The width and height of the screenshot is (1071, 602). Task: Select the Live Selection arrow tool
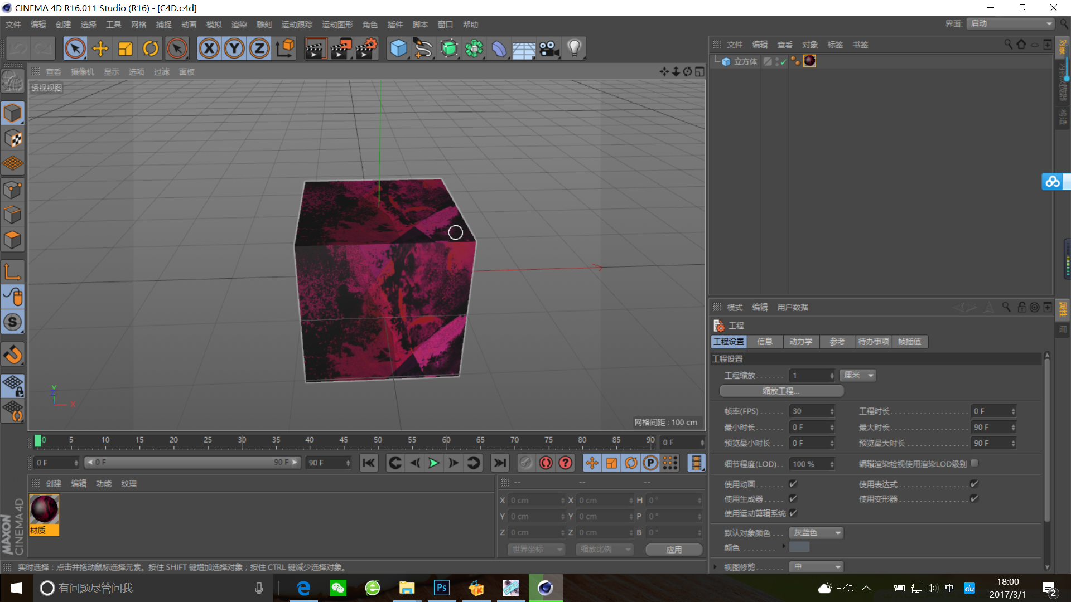point(75,48)
